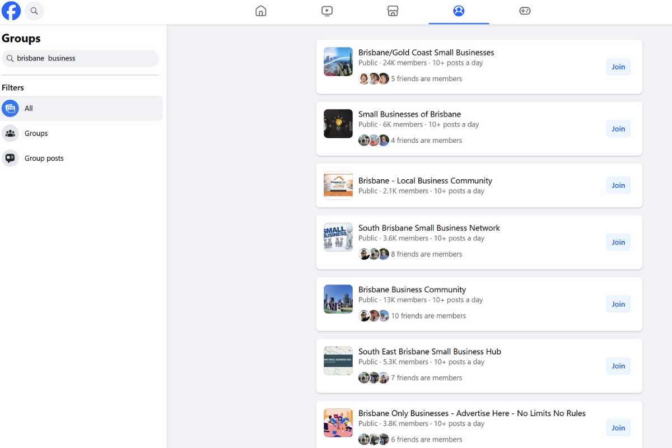Open South Brisbane Small Business Network title
Screen dimensions: 672x448
(x=429, y=228)
